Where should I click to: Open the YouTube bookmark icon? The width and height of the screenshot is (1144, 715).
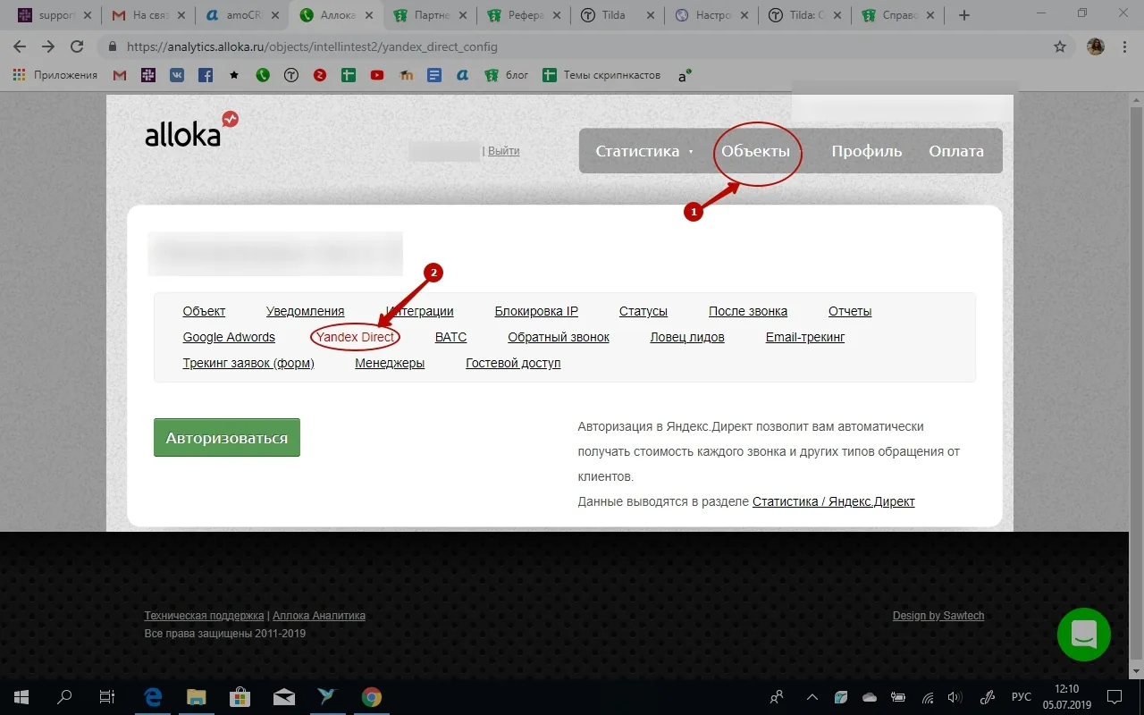pos(377,75)
